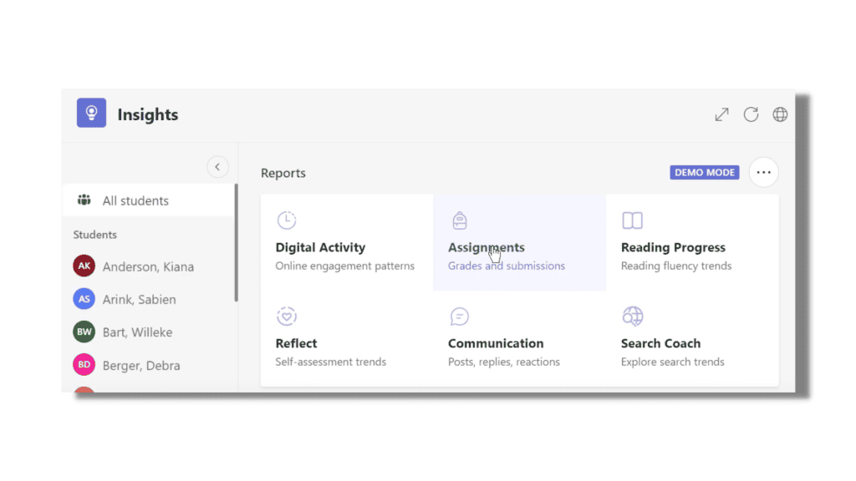Click the Posts, replies, reactions text

tap(504, 362)
